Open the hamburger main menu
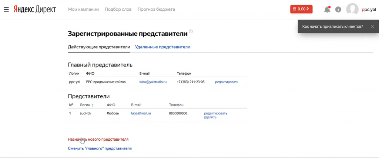 7,9
